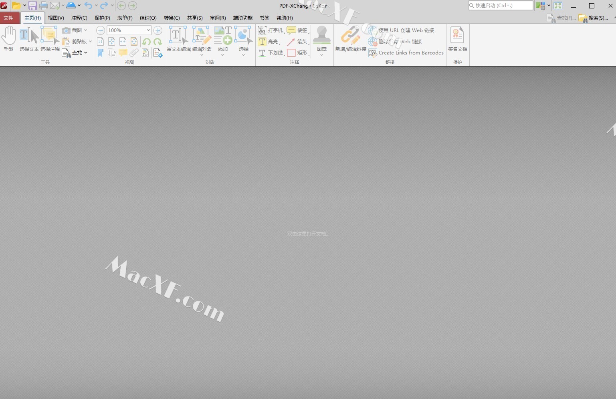
Task: Zoom out with the minus icon
Action: [101, 30]
